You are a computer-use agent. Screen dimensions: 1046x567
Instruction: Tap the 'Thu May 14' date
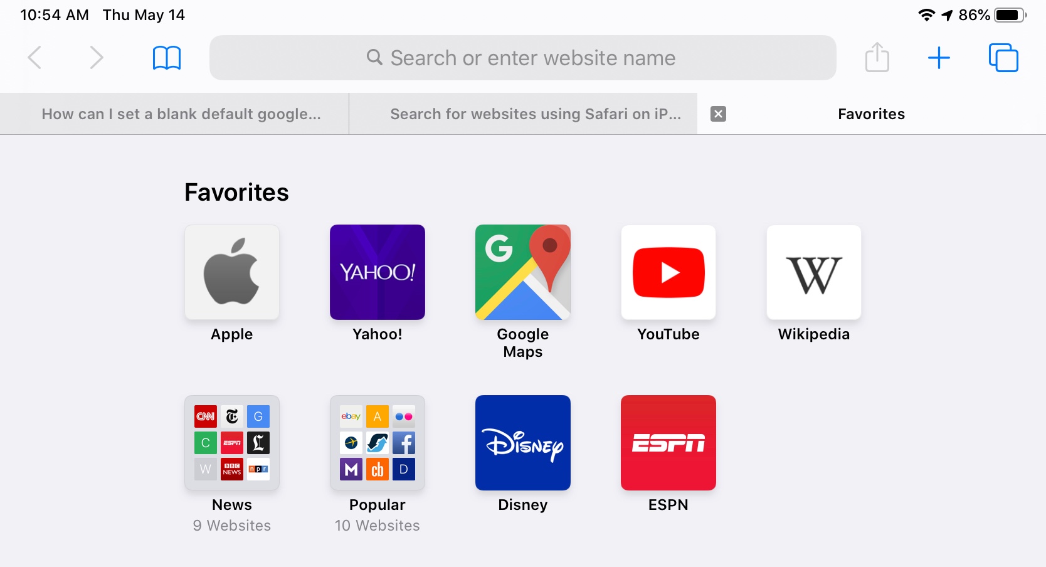(x=144, y=15)
